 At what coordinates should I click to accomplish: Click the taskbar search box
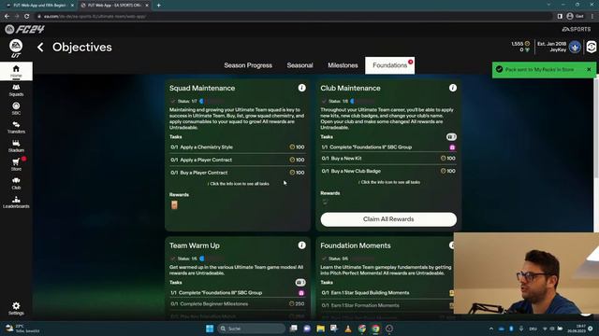tap(252, 329)
